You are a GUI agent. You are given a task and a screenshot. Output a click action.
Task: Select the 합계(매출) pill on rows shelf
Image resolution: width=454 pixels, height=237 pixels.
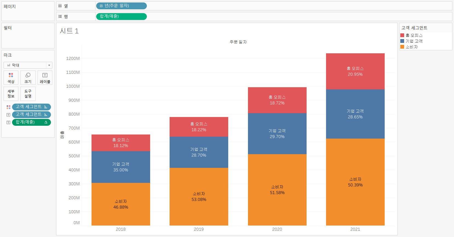(x=121, y=16)
